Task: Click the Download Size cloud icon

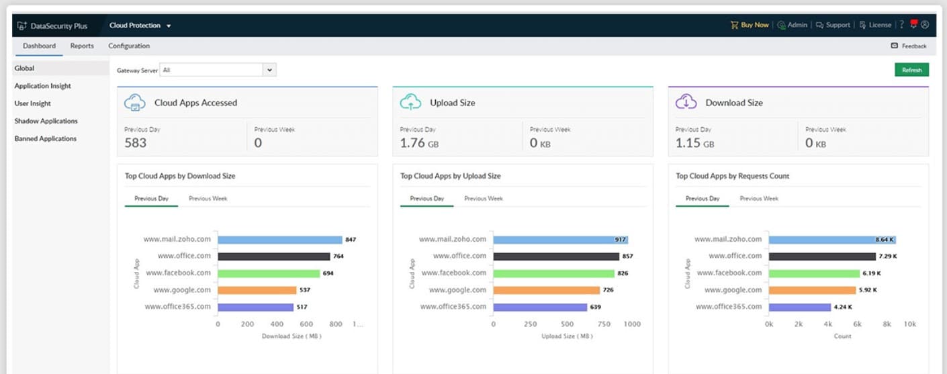Action: [686, 103]
